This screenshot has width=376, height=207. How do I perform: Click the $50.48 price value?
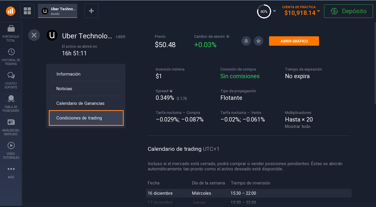165,45
